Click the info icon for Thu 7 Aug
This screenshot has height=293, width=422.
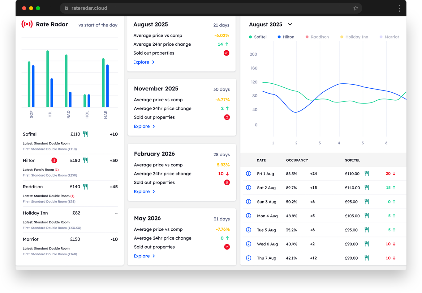(248, 258)
